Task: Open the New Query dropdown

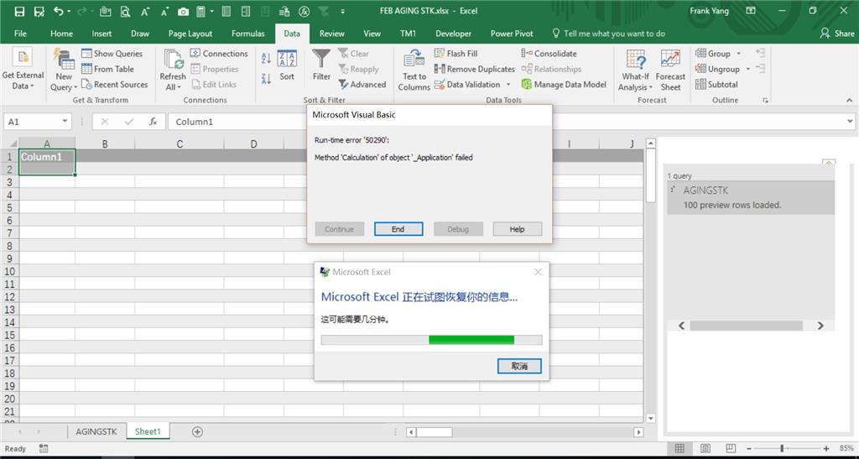Action: [x=64, y=70]
